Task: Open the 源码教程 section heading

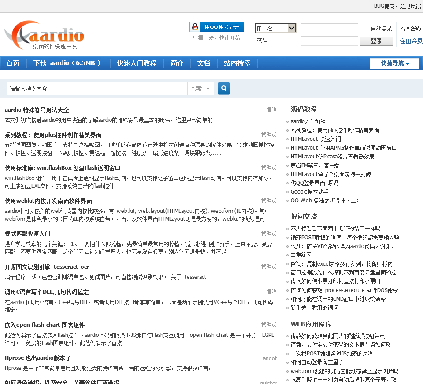Action: [304, 110]
